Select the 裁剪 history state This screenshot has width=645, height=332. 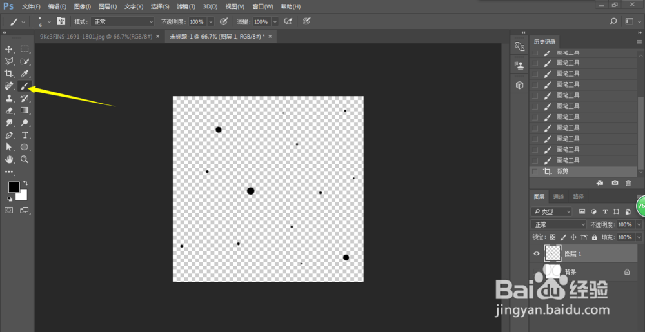click(583, 171)
